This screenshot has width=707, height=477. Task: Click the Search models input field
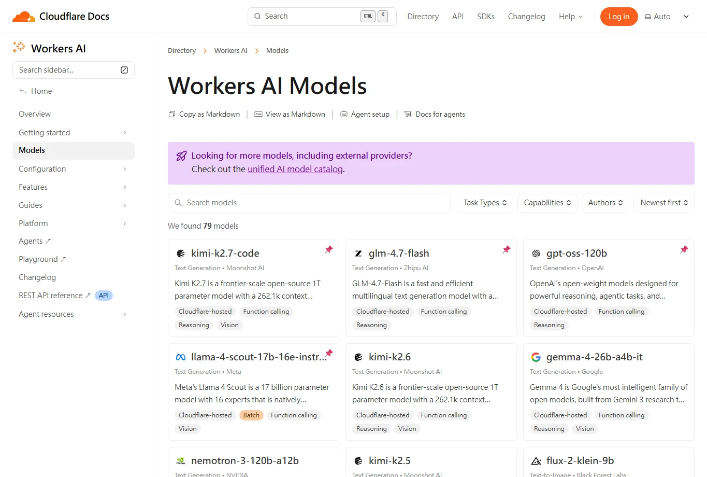309,203
